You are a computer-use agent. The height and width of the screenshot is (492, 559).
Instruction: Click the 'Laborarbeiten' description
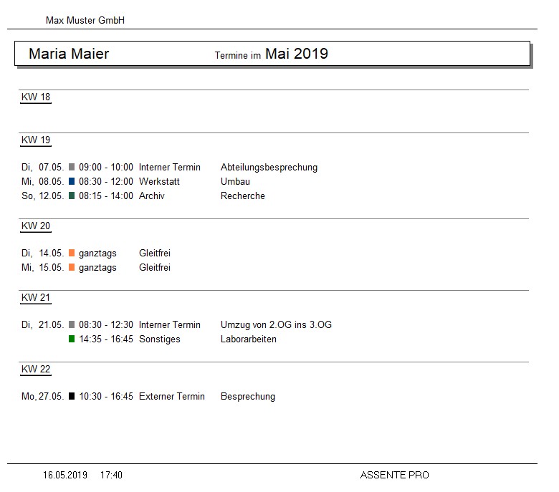(x=249, y=339)
